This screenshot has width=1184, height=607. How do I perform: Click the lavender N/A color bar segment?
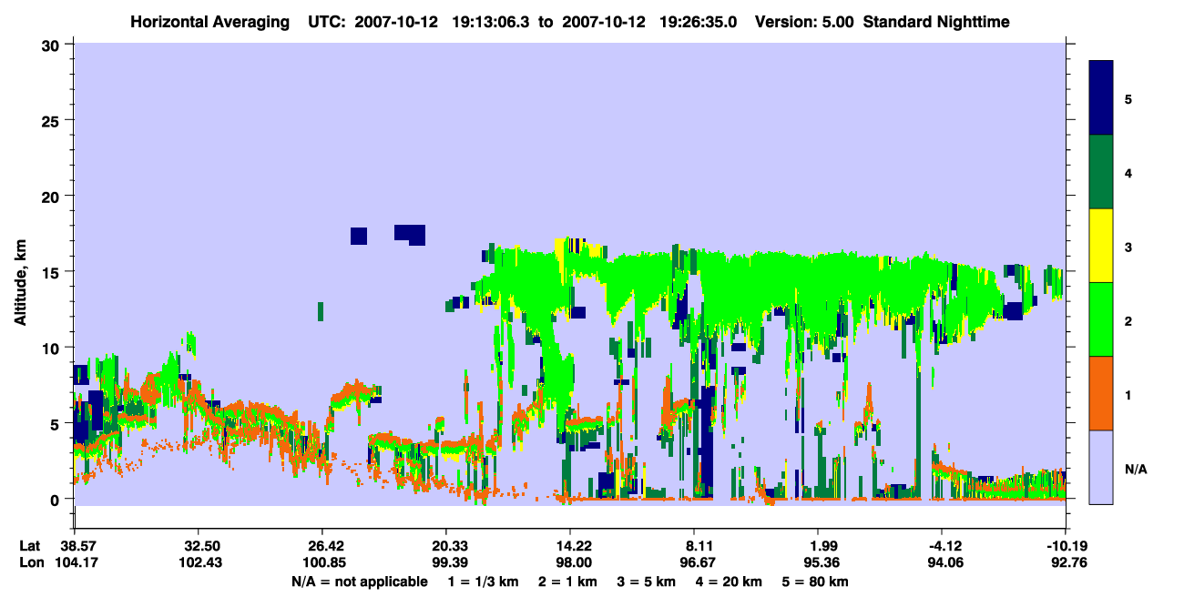tap(1101, 467)
